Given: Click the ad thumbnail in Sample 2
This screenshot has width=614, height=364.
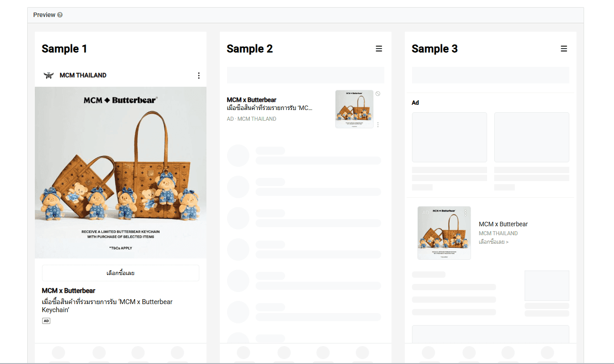Looking at the screenshot, I should 354,109.
